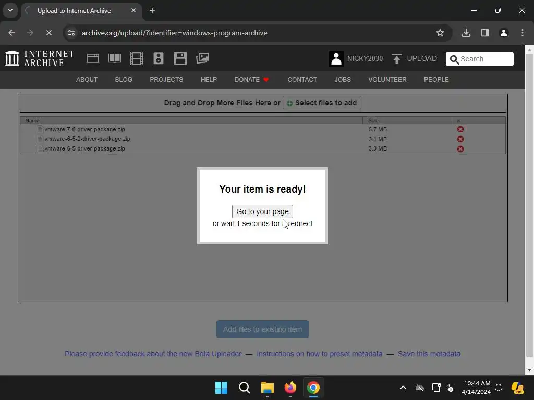Open the Audio speaker icon in header
This screenshot has width=534, height=400.
click(159, 58)
